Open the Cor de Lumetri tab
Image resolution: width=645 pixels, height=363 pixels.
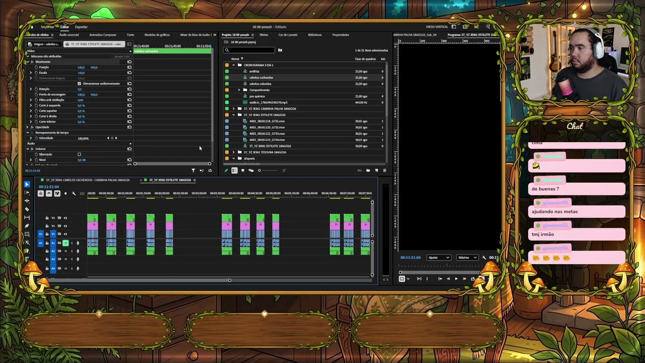tap(288, 35)
